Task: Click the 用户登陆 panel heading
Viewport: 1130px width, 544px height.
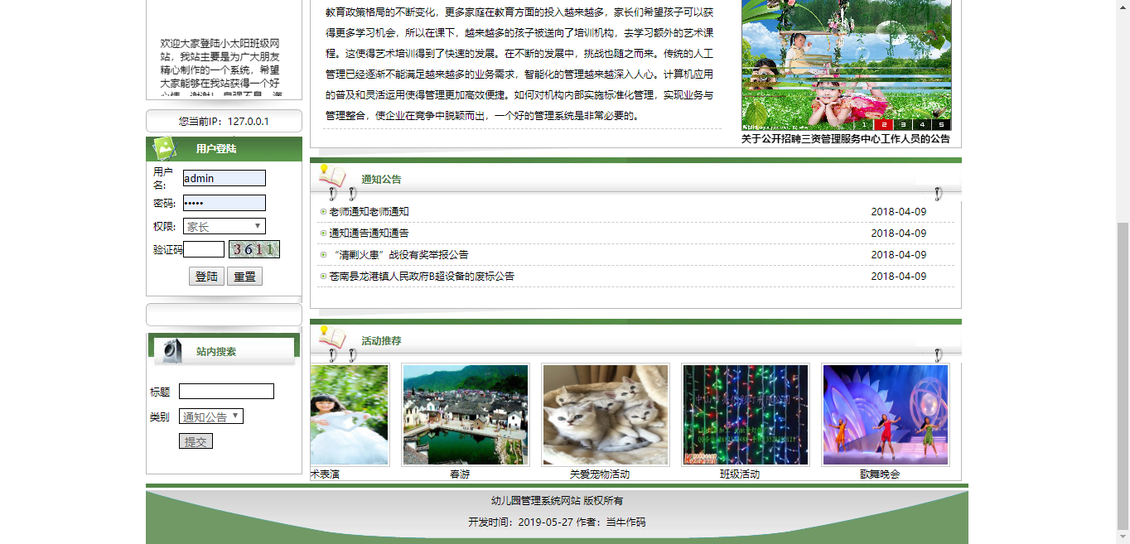Action: (216, 149)
